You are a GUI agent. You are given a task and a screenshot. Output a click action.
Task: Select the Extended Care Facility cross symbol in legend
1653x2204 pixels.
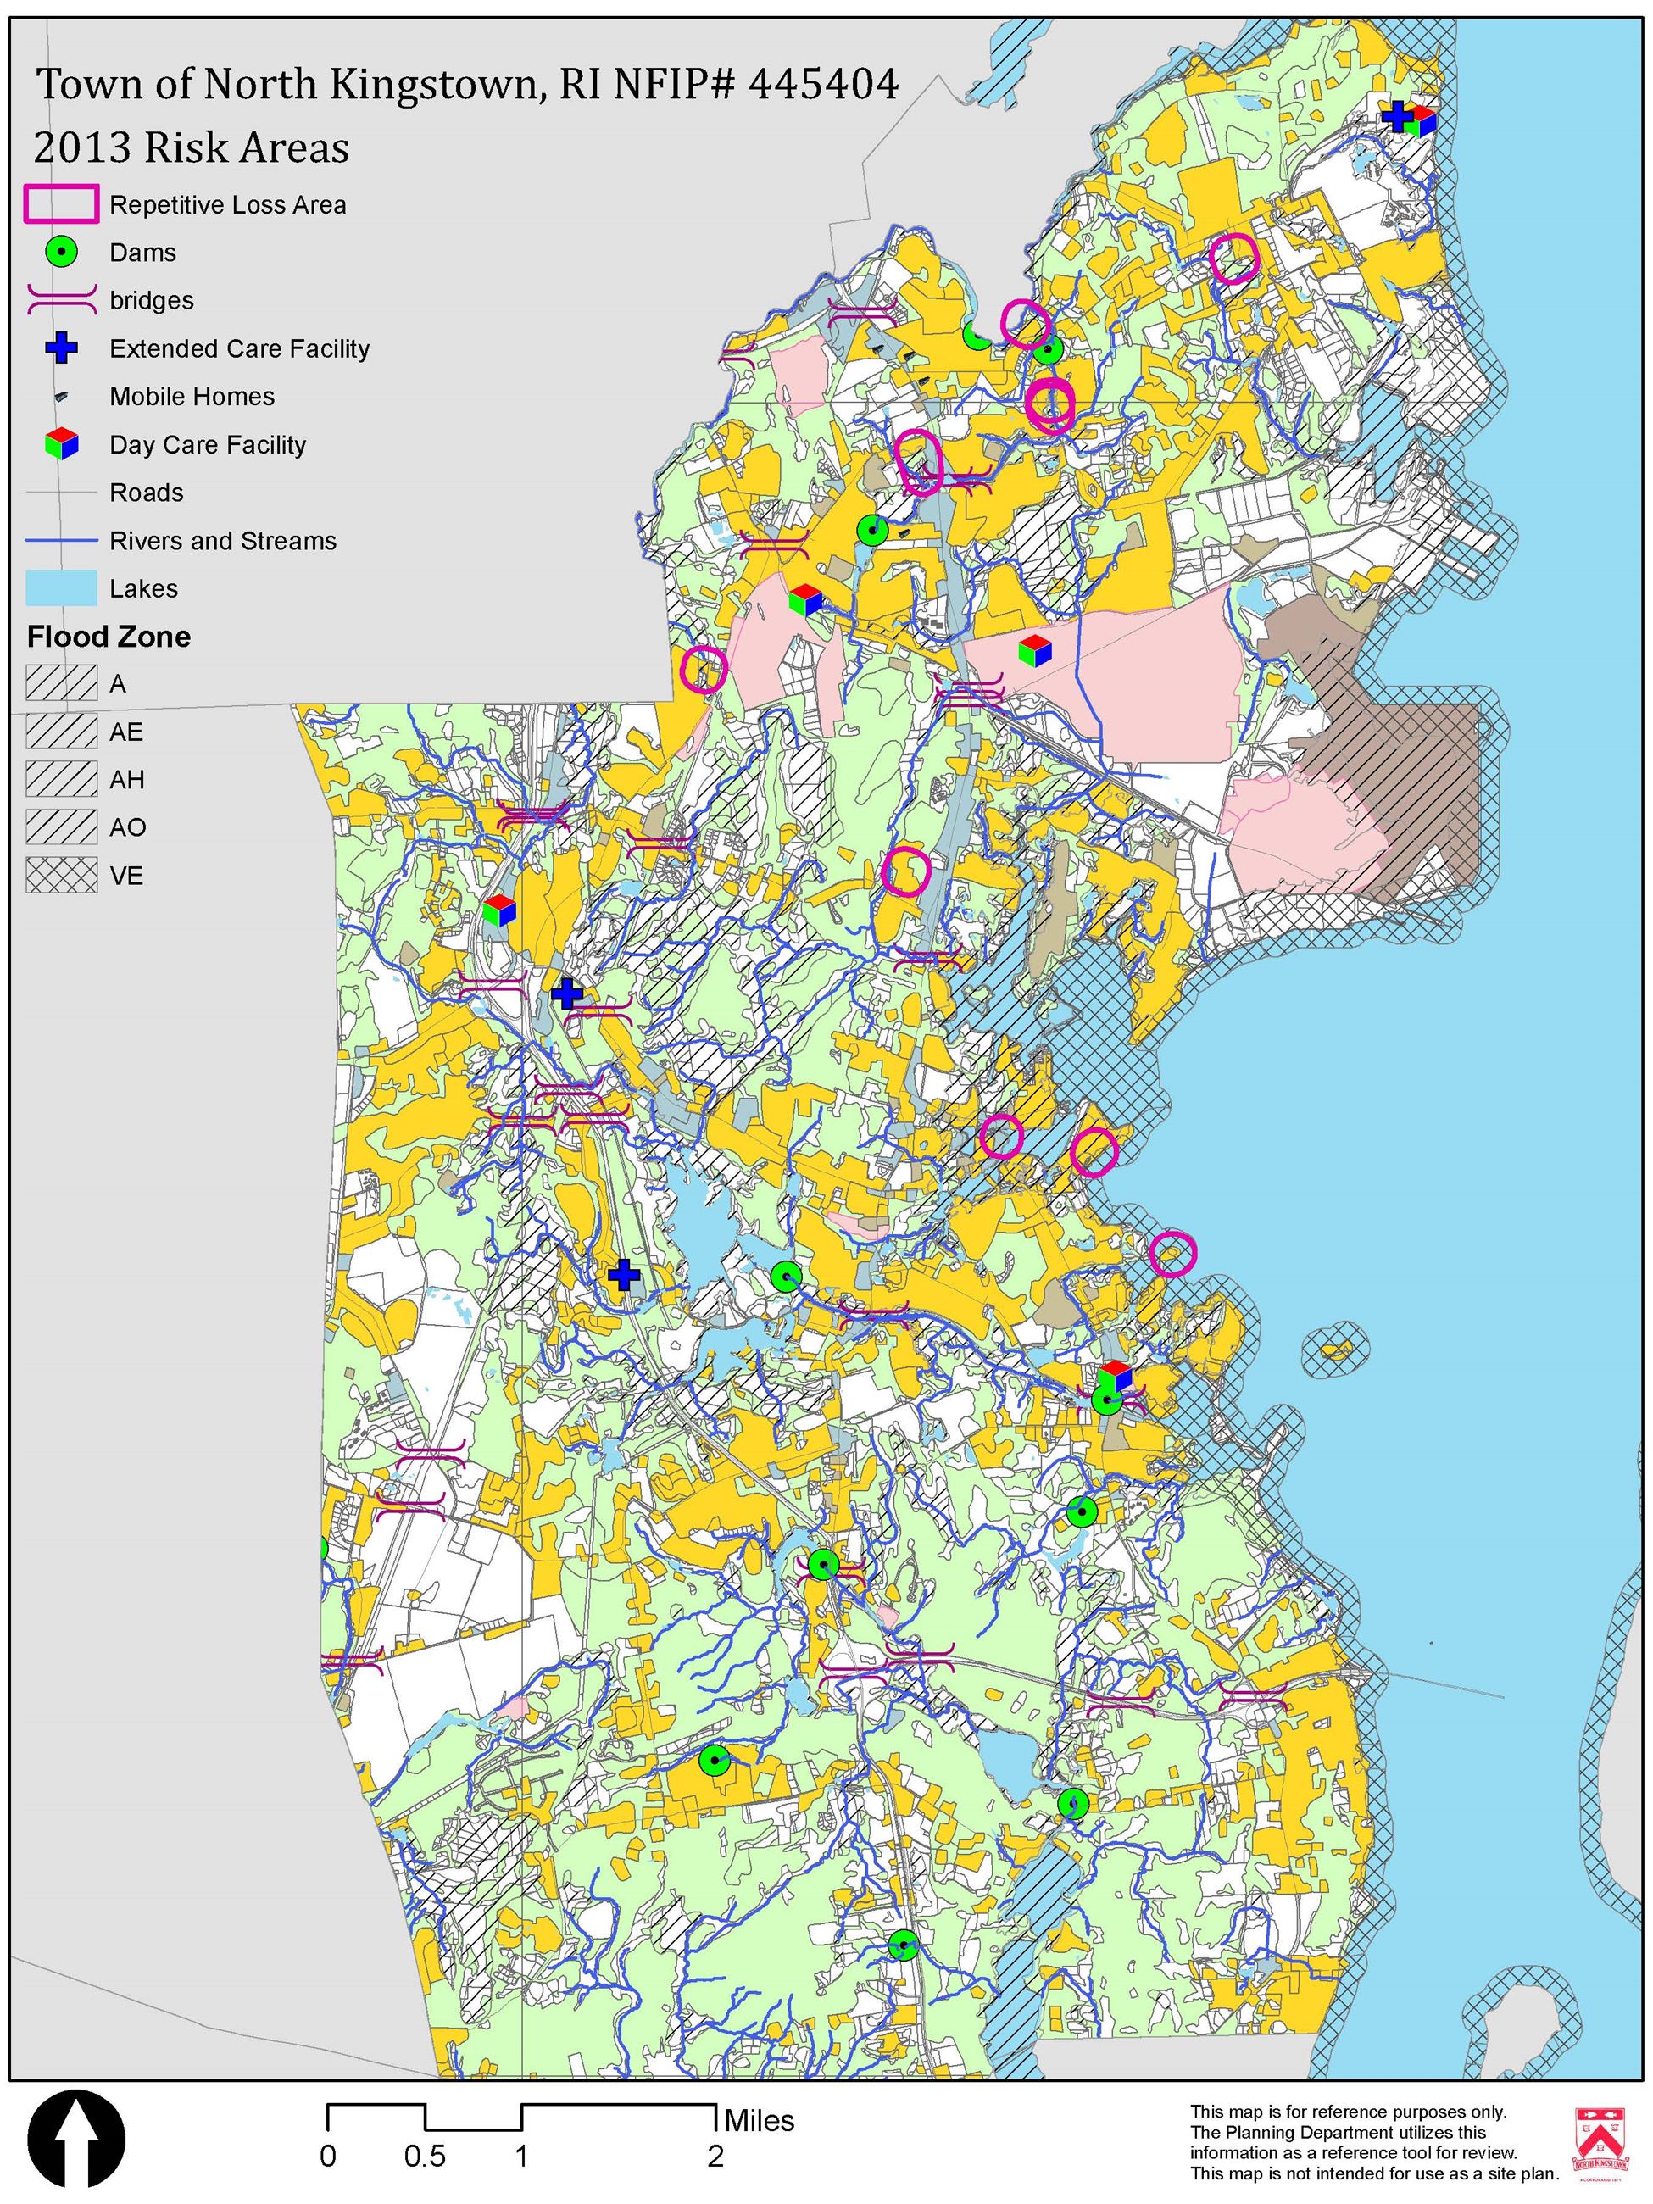pos(62,348)
